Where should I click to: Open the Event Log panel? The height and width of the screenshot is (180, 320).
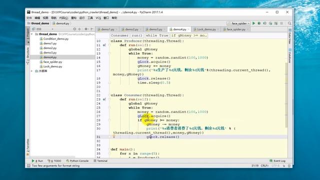pos(277,161)
